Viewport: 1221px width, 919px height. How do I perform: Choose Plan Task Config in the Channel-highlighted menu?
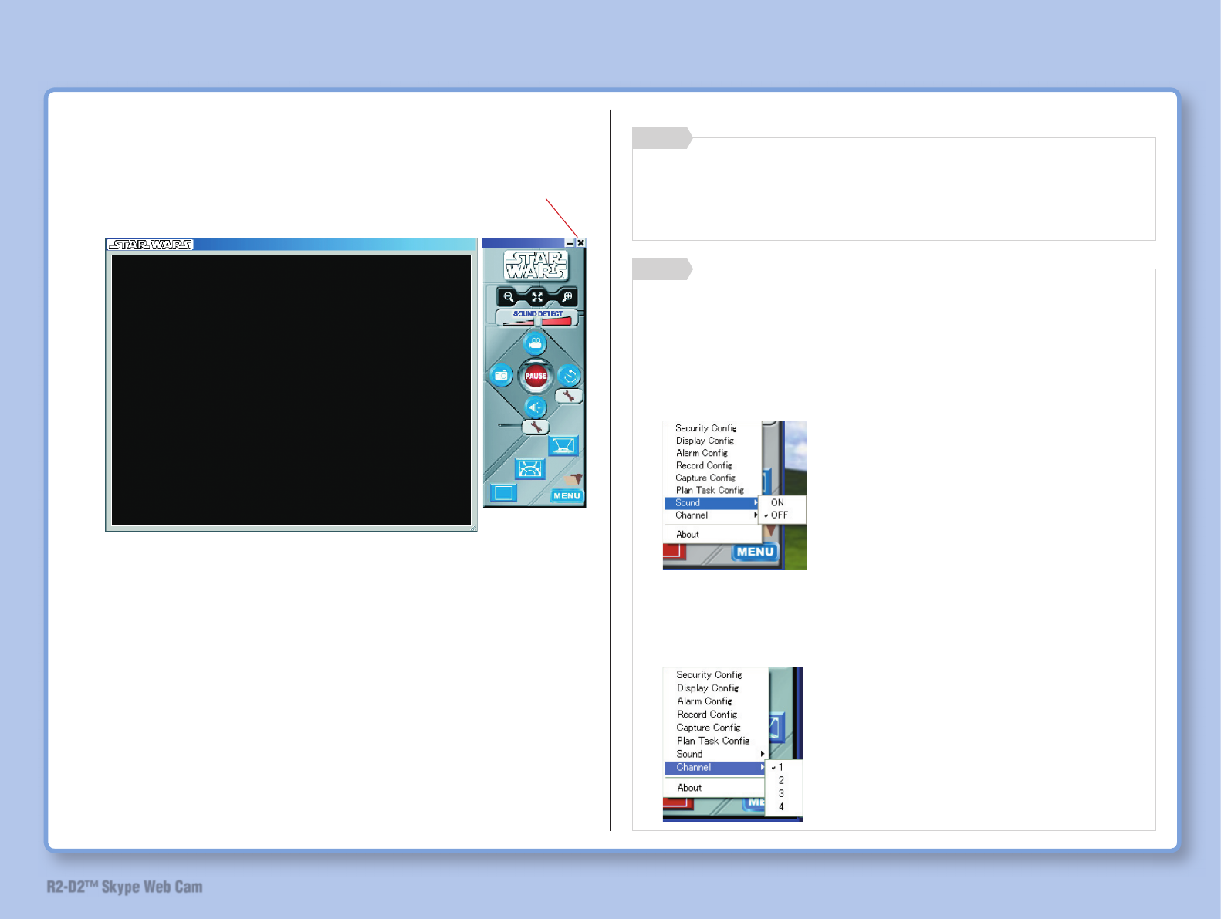tap(713, 741)
